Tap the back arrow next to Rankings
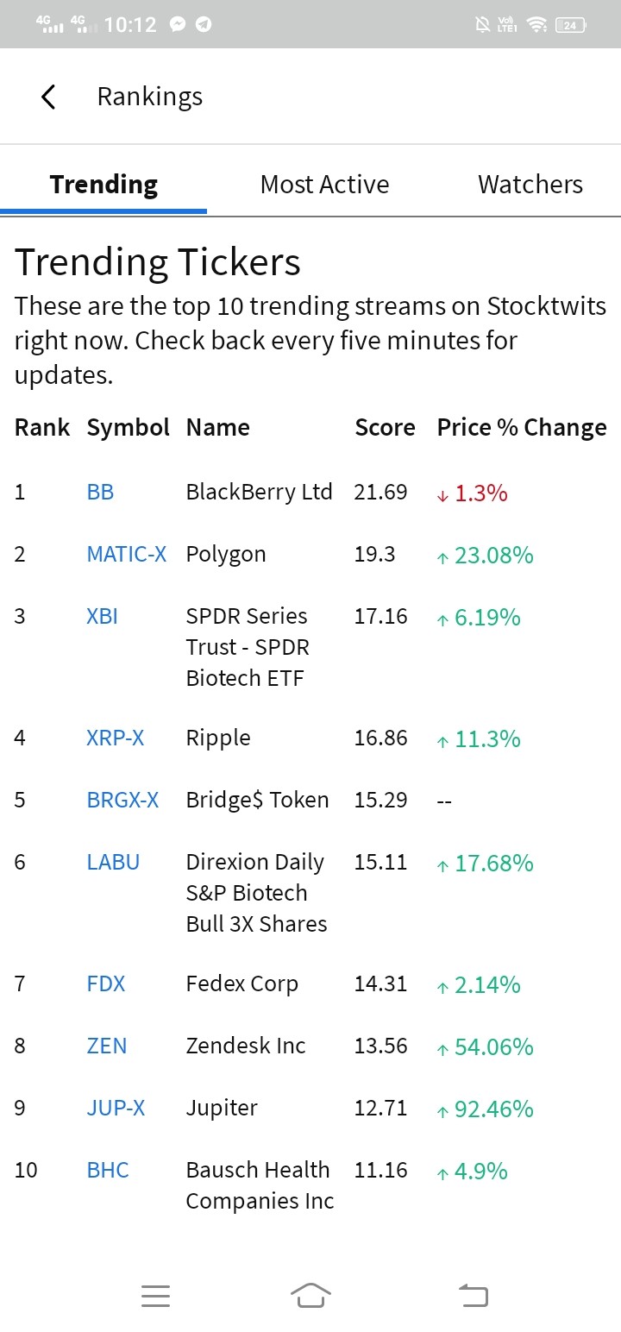Screen dimensions: 621x1332 (x=48, y=97)
